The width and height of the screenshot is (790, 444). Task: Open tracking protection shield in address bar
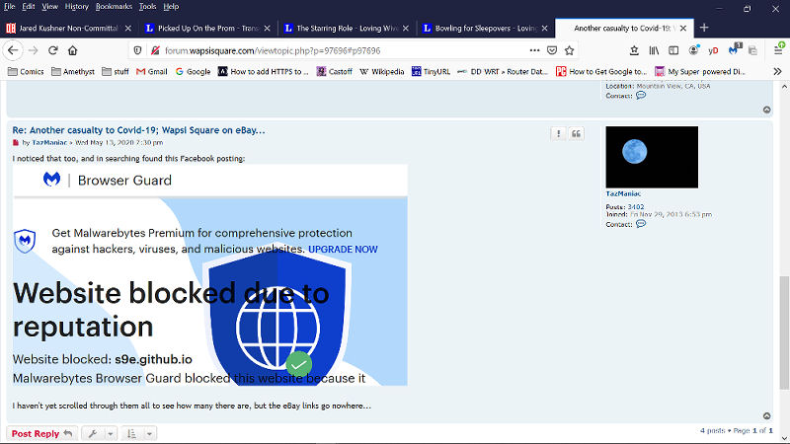coord(137,50)
